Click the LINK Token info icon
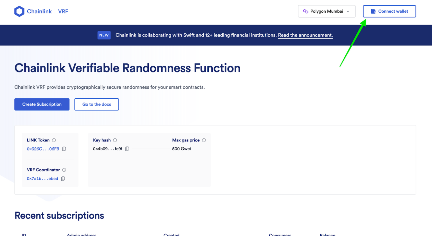432x236 pixels. tap(54, 140)
